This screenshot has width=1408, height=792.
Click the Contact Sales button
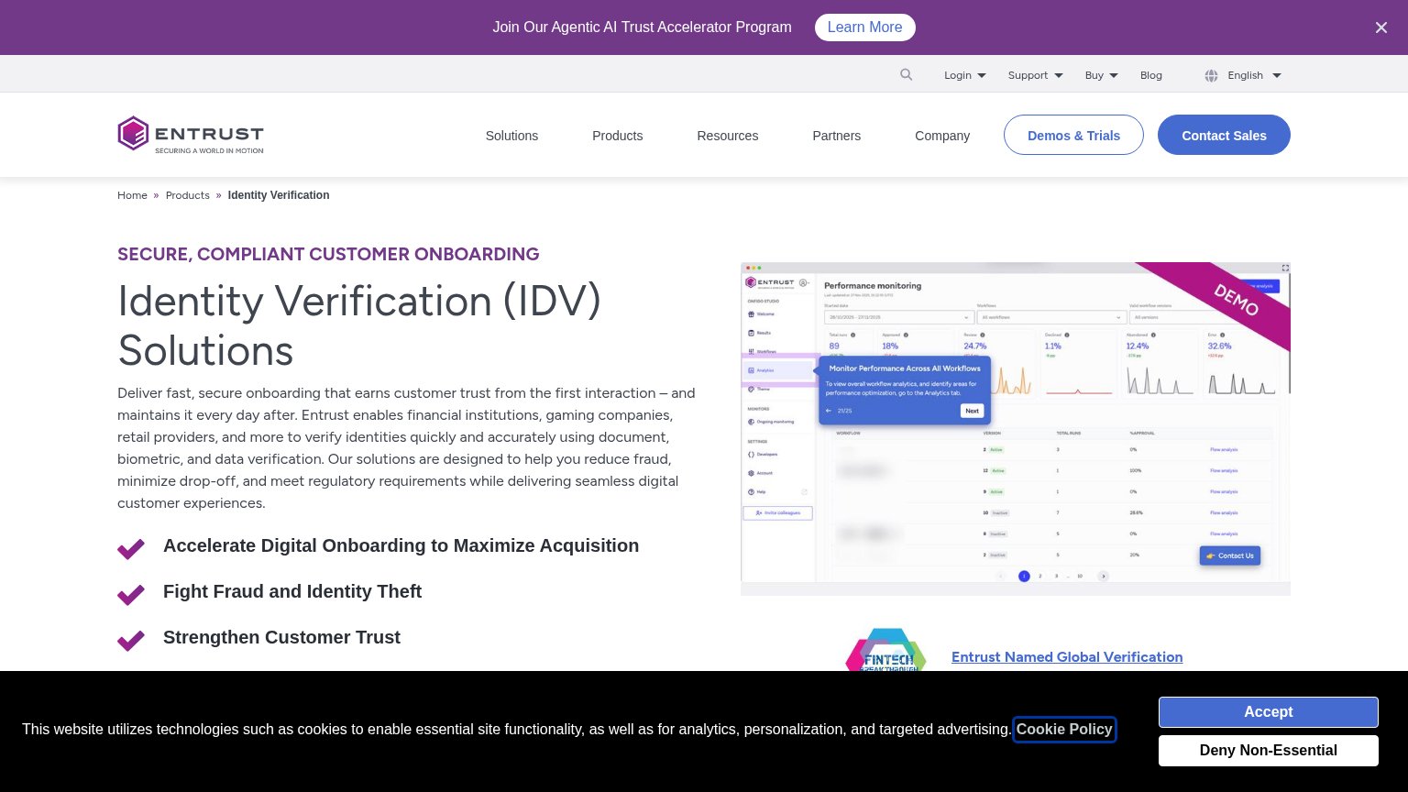click(x=1224, y=135)
